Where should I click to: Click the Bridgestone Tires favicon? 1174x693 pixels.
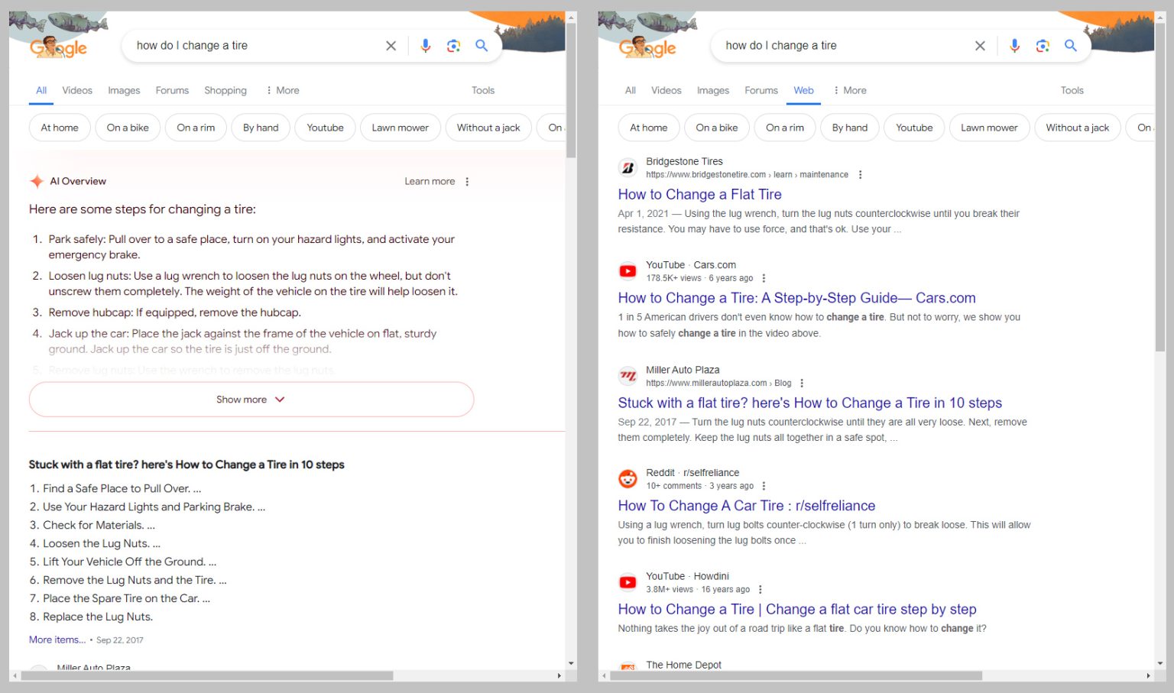(627, 167)
